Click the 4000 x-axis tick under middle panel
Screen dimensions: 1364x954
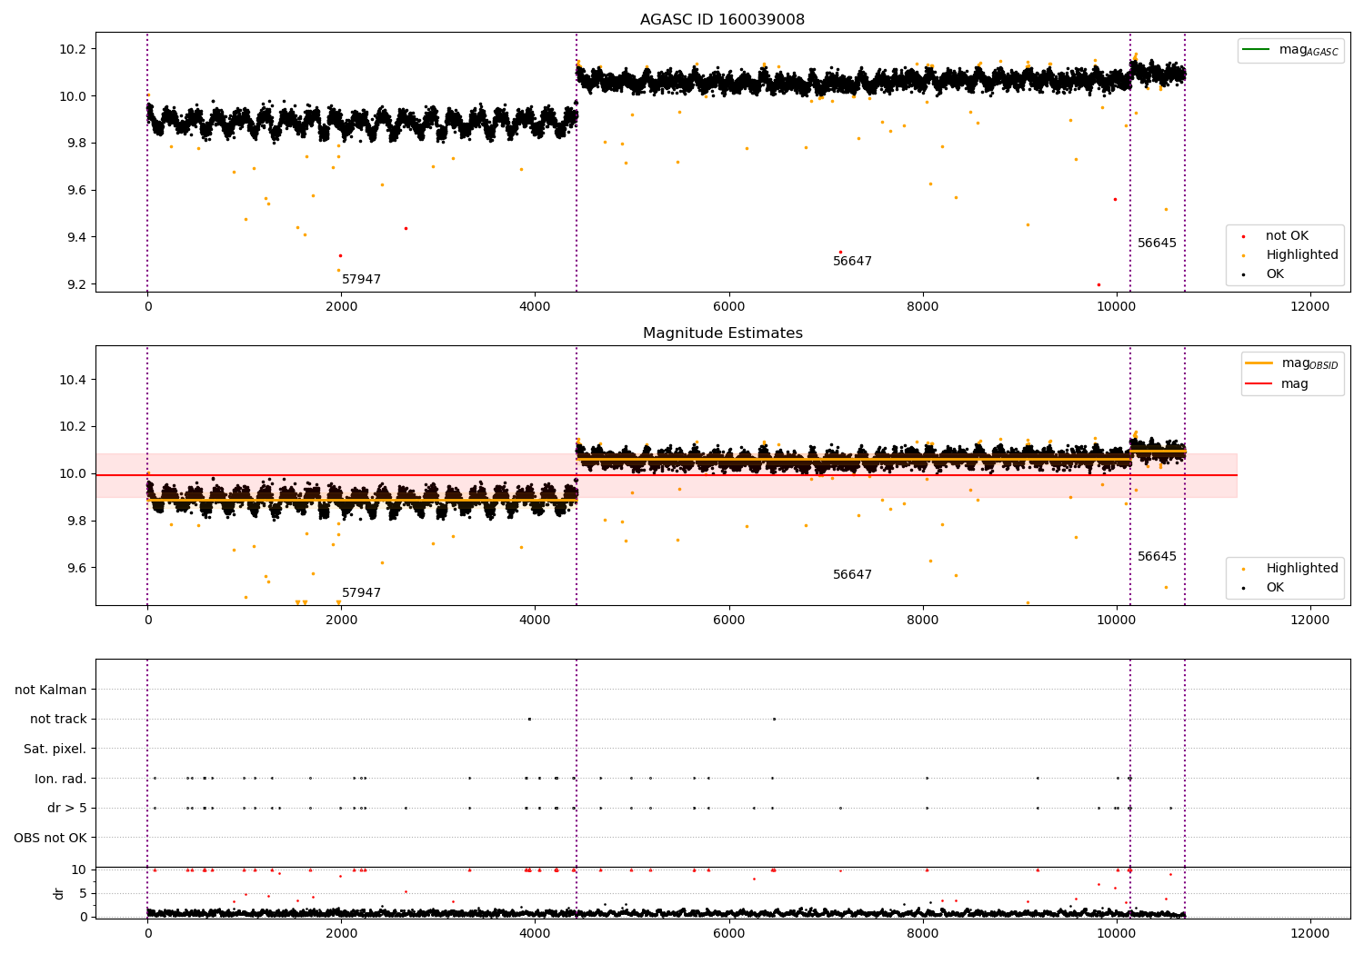click(535, 620)
